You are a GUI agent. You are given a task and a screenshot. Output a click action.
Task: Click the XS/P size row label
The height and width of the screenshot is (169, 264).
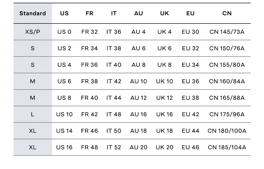tap(33, 32)
